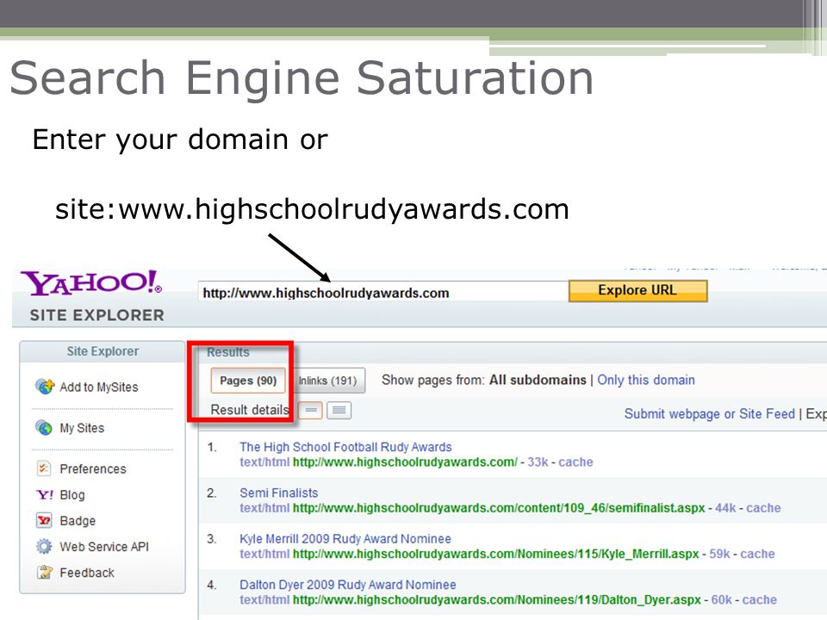This screenshot has width=827, height=620.
Task: Open the Pages (90) tab
Action: [248, 381]
